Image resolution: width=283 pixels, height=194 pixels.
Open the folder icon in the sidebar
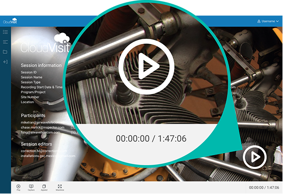click(5, 52)
